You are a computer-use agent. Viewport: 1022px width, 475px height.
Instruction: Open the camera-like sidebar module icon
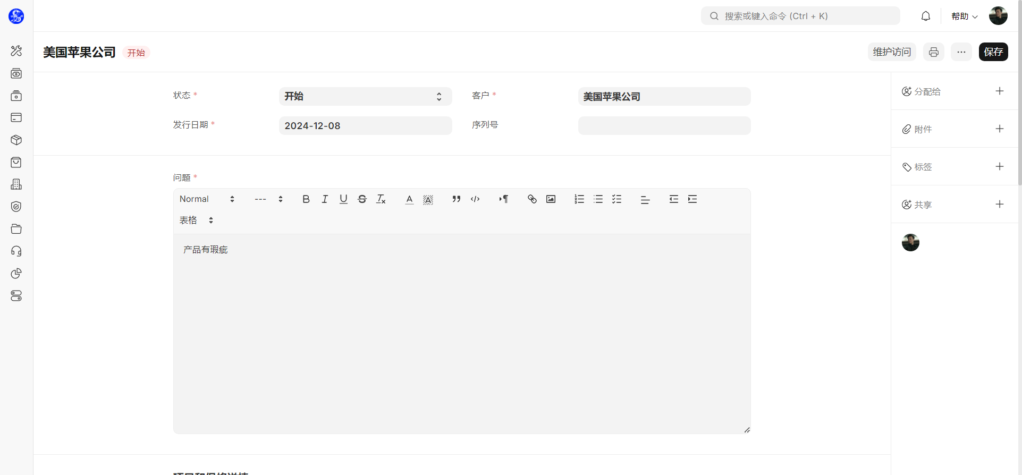tap(16, 73)
